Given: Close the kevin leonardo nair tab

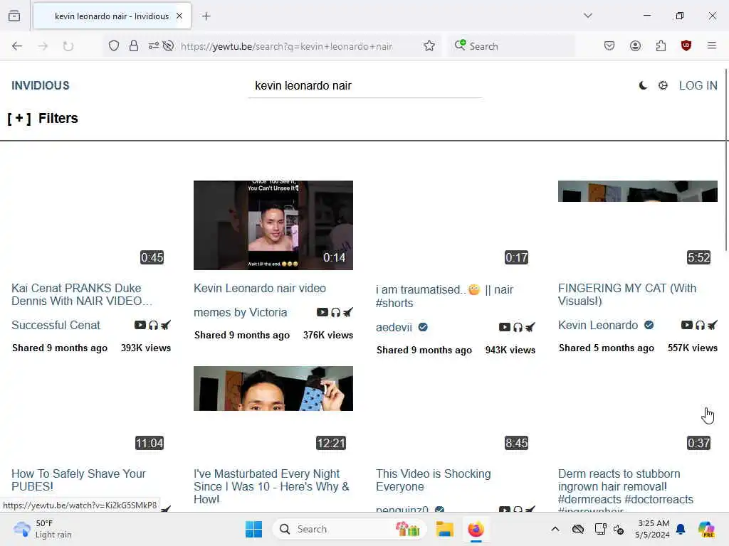Looking at the screenshot, I should [179, 16].
